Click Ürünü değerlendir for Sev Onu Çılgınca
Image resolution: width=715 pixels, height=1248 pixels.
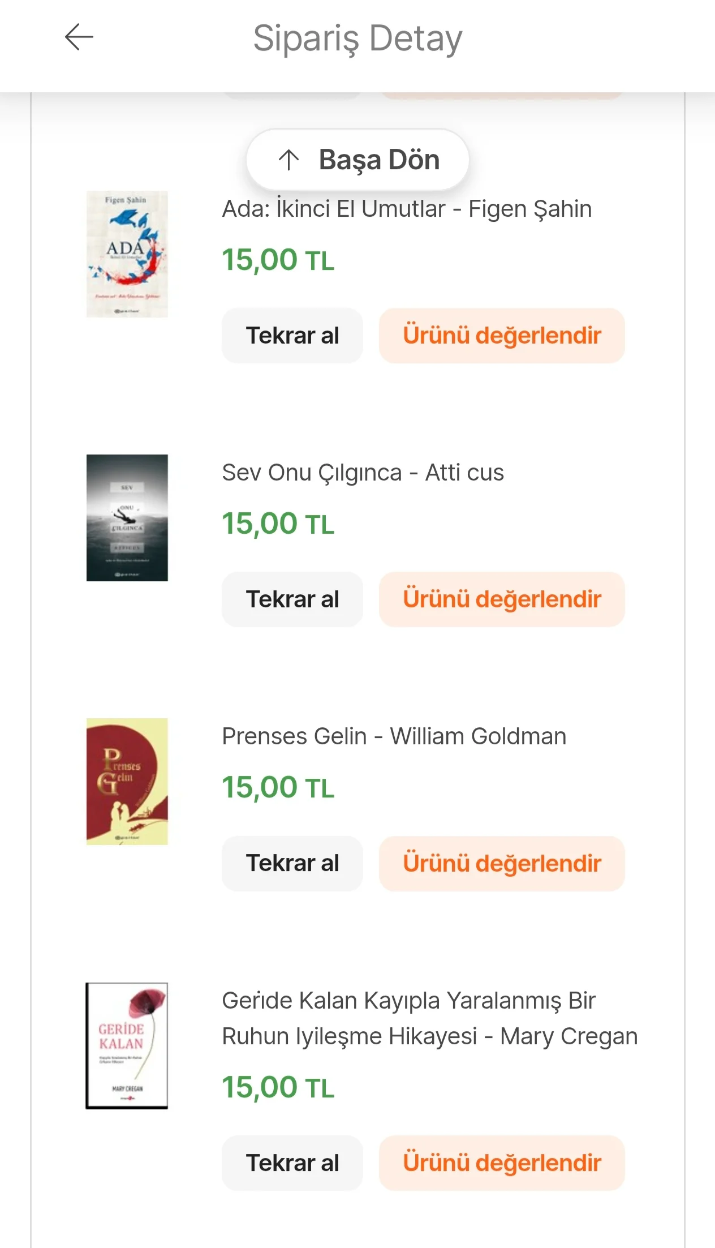(502, 599)
